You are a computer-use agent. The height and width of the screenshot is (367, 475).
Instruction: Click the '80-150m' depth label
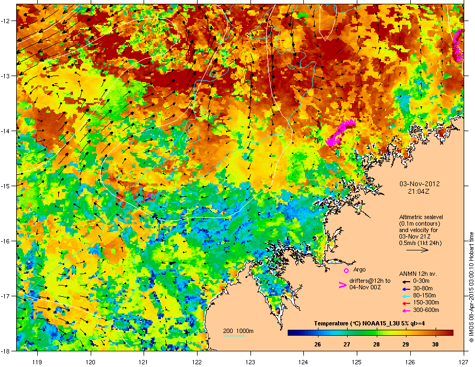424,296
